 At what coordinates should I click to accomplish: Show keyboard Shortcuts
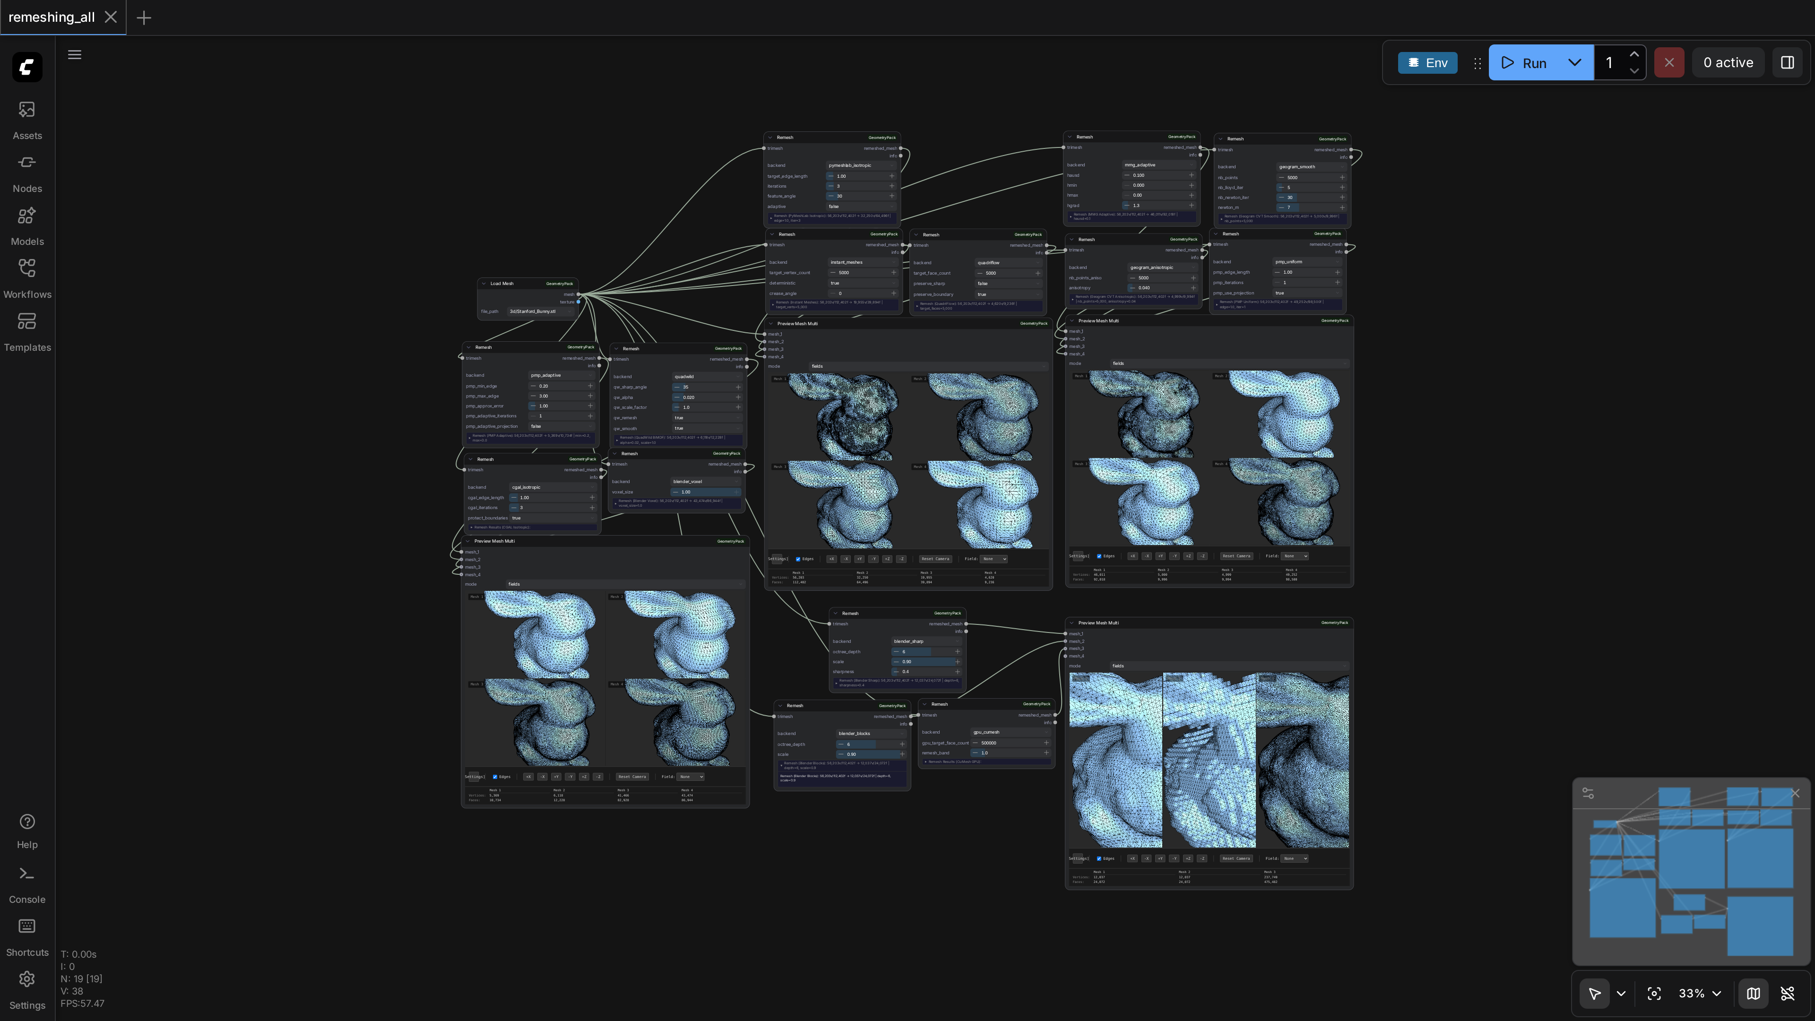(x=27, y=937)
